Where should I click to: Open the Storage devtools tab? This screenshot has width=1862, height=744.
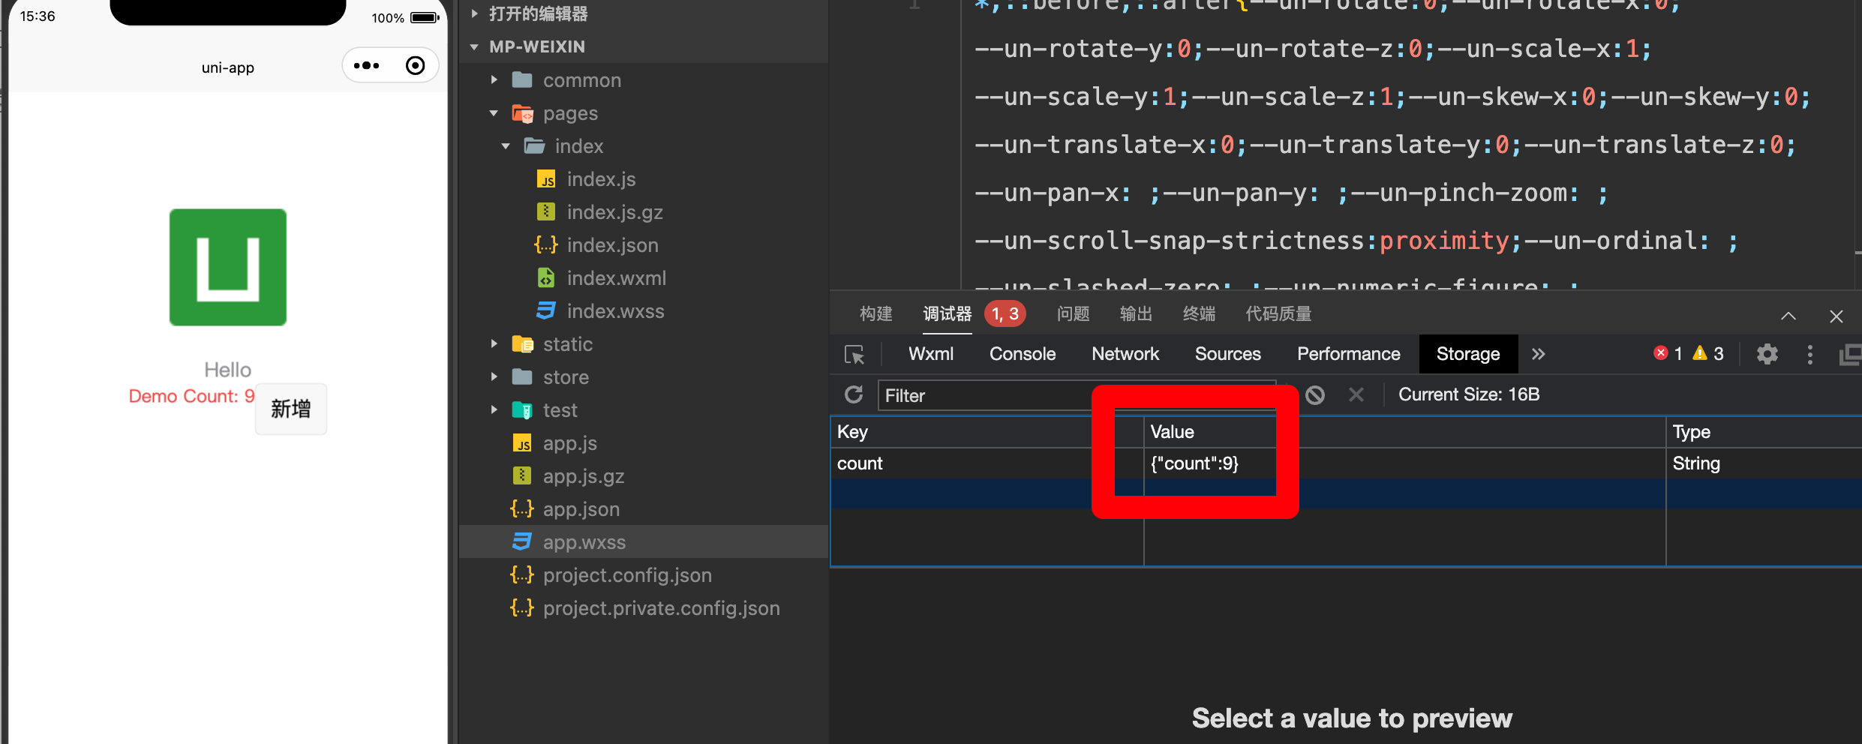1468,354
